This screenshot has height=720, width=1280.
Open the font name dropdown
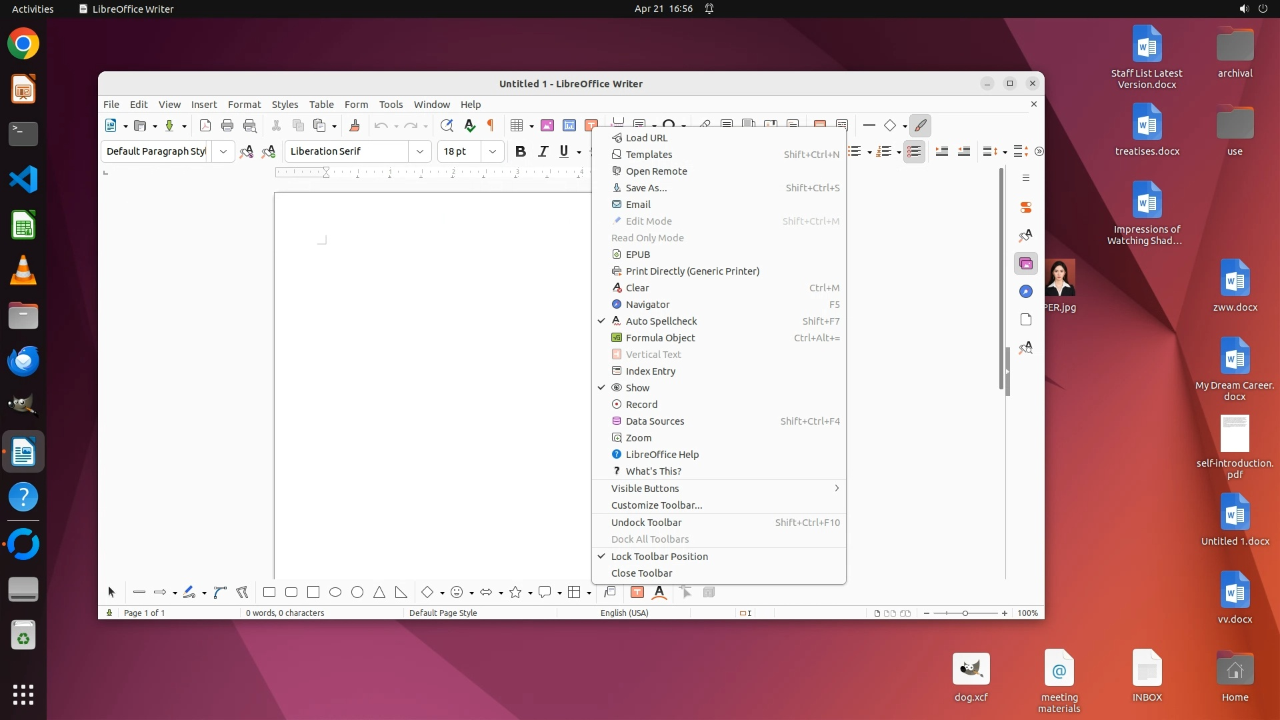(x=419, y=151)
